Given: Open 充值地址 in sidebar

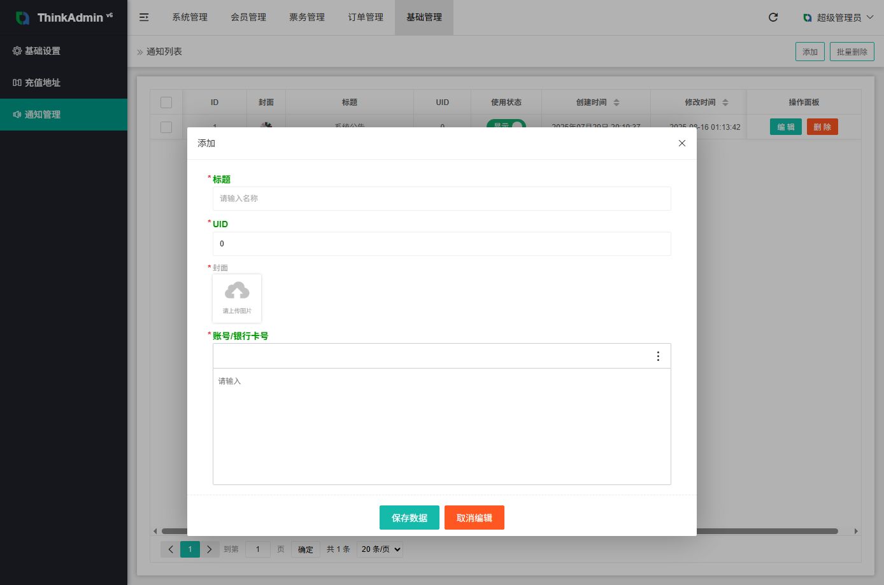Looking at the screenshot, I should [x=64, y=83].
